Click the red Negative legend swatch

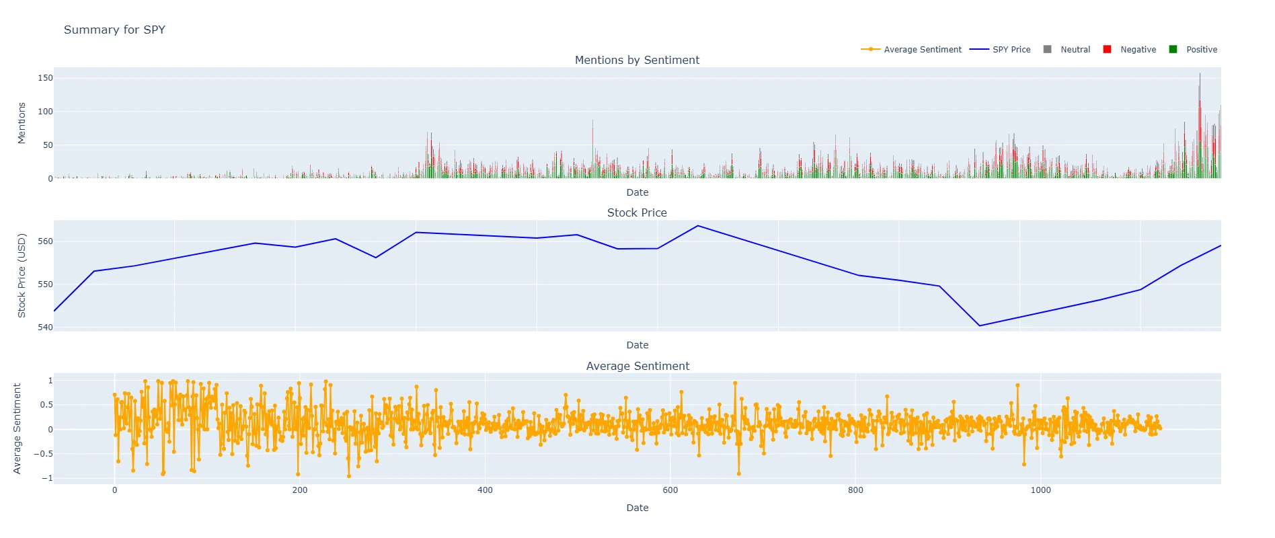tap(1107, 49)
